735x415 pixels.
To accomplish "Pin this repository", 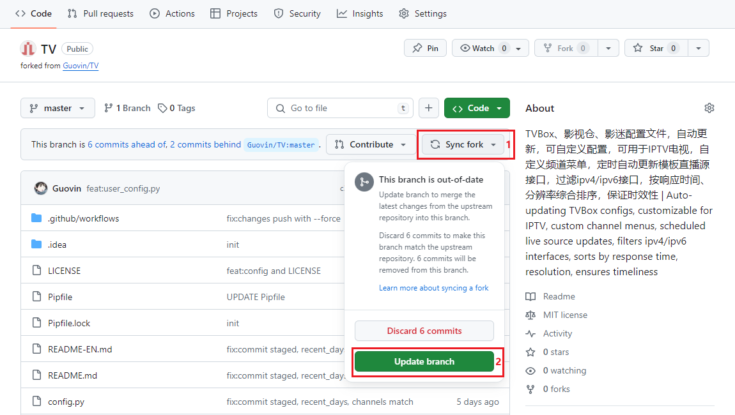I will 425,49.
